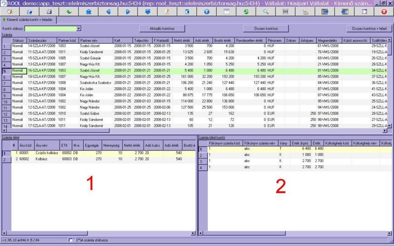Click the blue info icon in toolbar

coord(206,11)
